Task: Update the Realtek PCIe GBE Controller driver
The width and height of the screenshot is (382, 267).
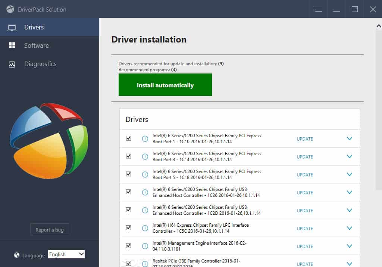Action: (x=305, y=264)
